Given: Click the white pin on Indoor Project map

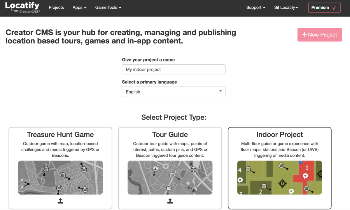Looking at the screenshot, I should point(305,175).
